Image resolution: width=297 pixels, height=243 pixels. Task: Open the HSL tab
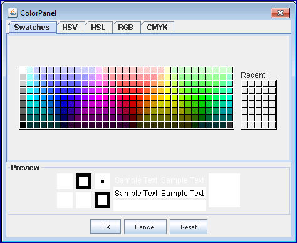coord(98,28)
